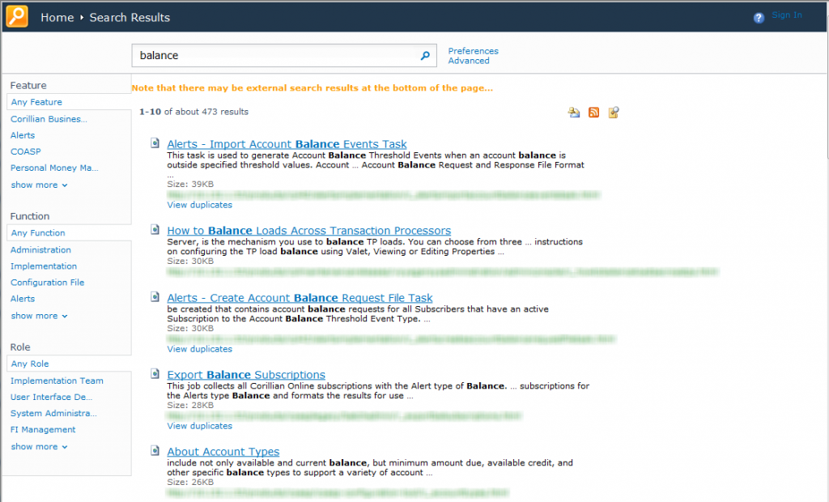Click the Feature section heading

(x=28, y=85)
